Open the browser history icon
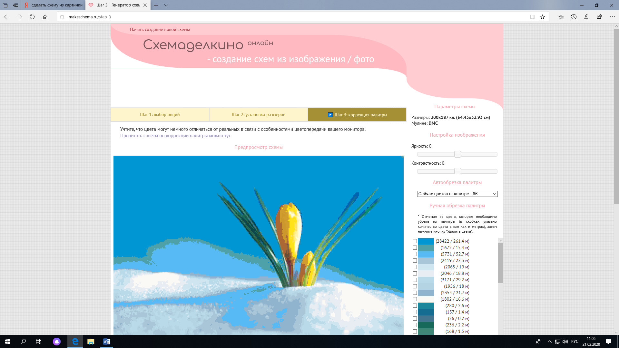619x348 pixels. point(574,17)
